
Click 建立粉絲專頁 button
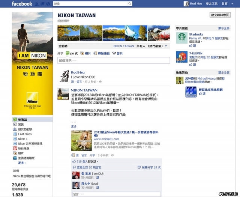220,15
